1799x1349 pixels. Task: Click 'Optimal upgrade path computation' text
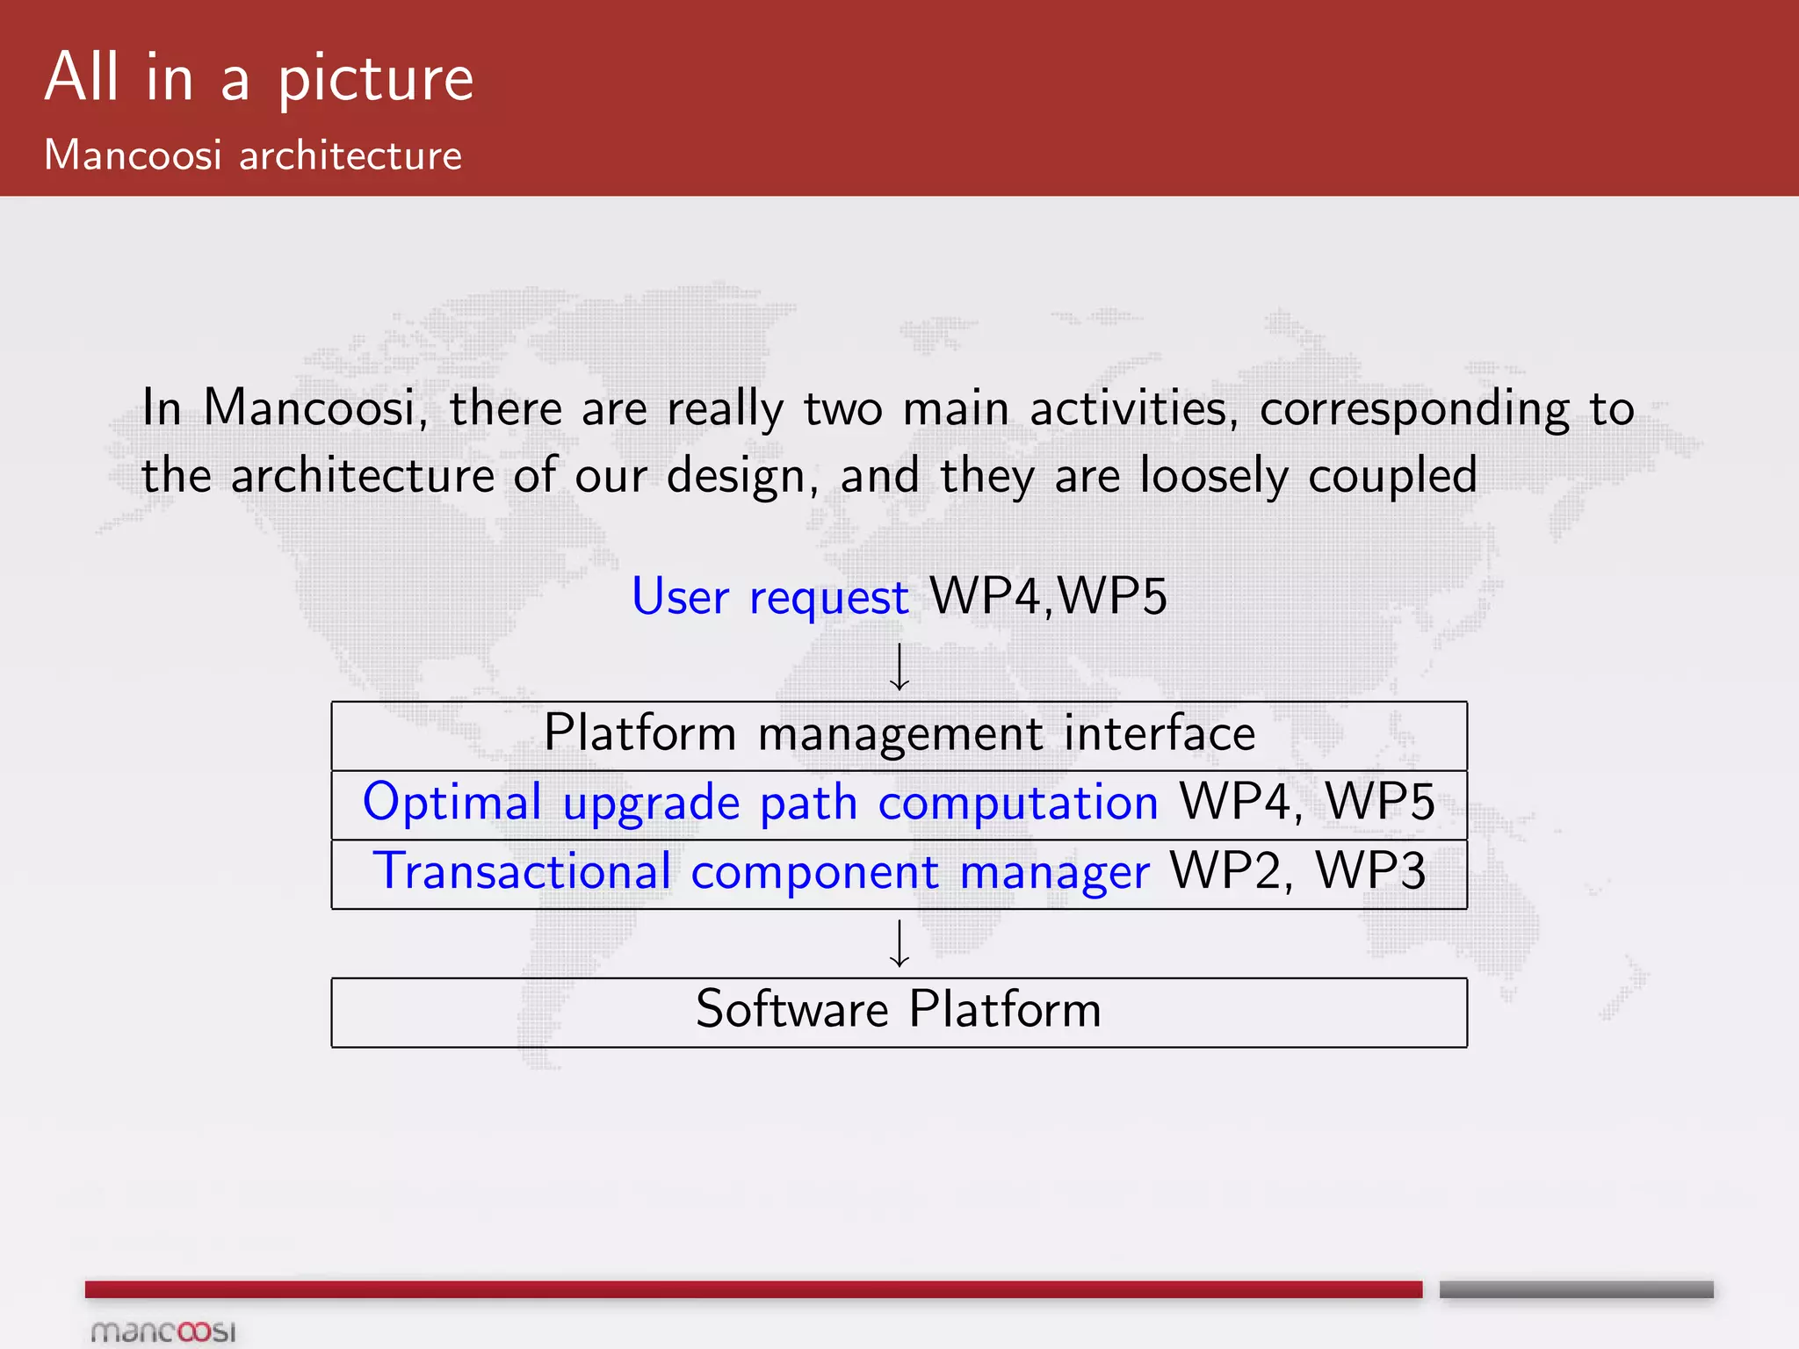pyautogui.click(x=761, y=804)
